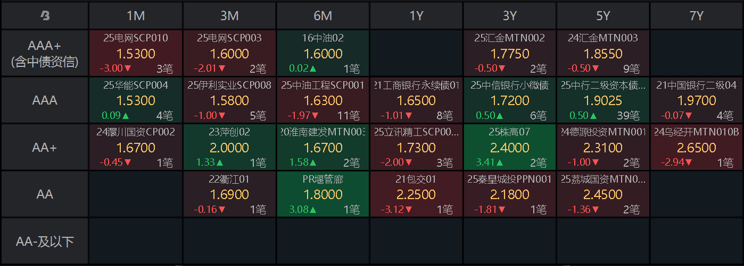Open bond 24德源投资MTN001

603,132
